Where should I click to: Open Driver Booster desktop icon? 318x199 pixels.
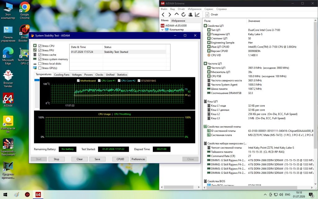pos(24,34)
